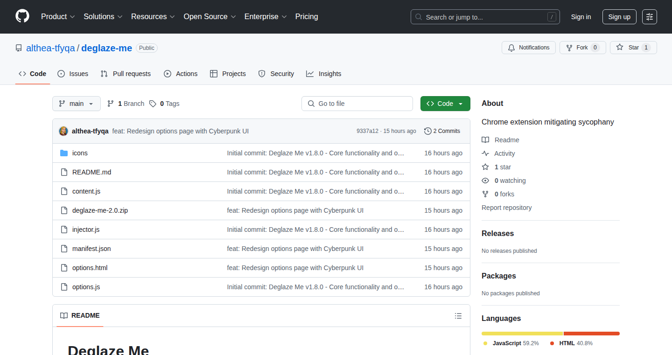This screenshot has width=672, height=355.
Task: Open the manifest.json file
Action: click(91, 249)
